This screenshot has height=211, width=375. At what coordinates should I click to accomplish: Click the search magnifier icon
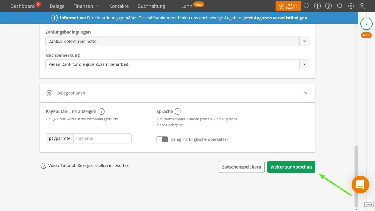[x=340, y=6]
